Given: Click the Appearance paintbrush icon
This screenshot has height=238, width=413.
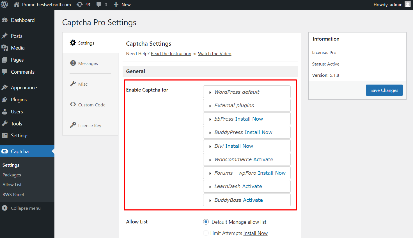Looking at the screenshot, I should tap(5, 87).
